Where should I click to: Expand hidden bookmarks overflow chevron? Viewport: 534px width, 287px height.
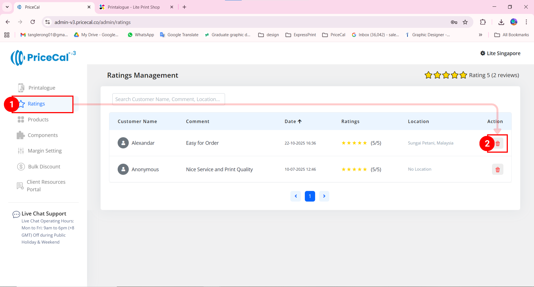click(x=480, y=35)
